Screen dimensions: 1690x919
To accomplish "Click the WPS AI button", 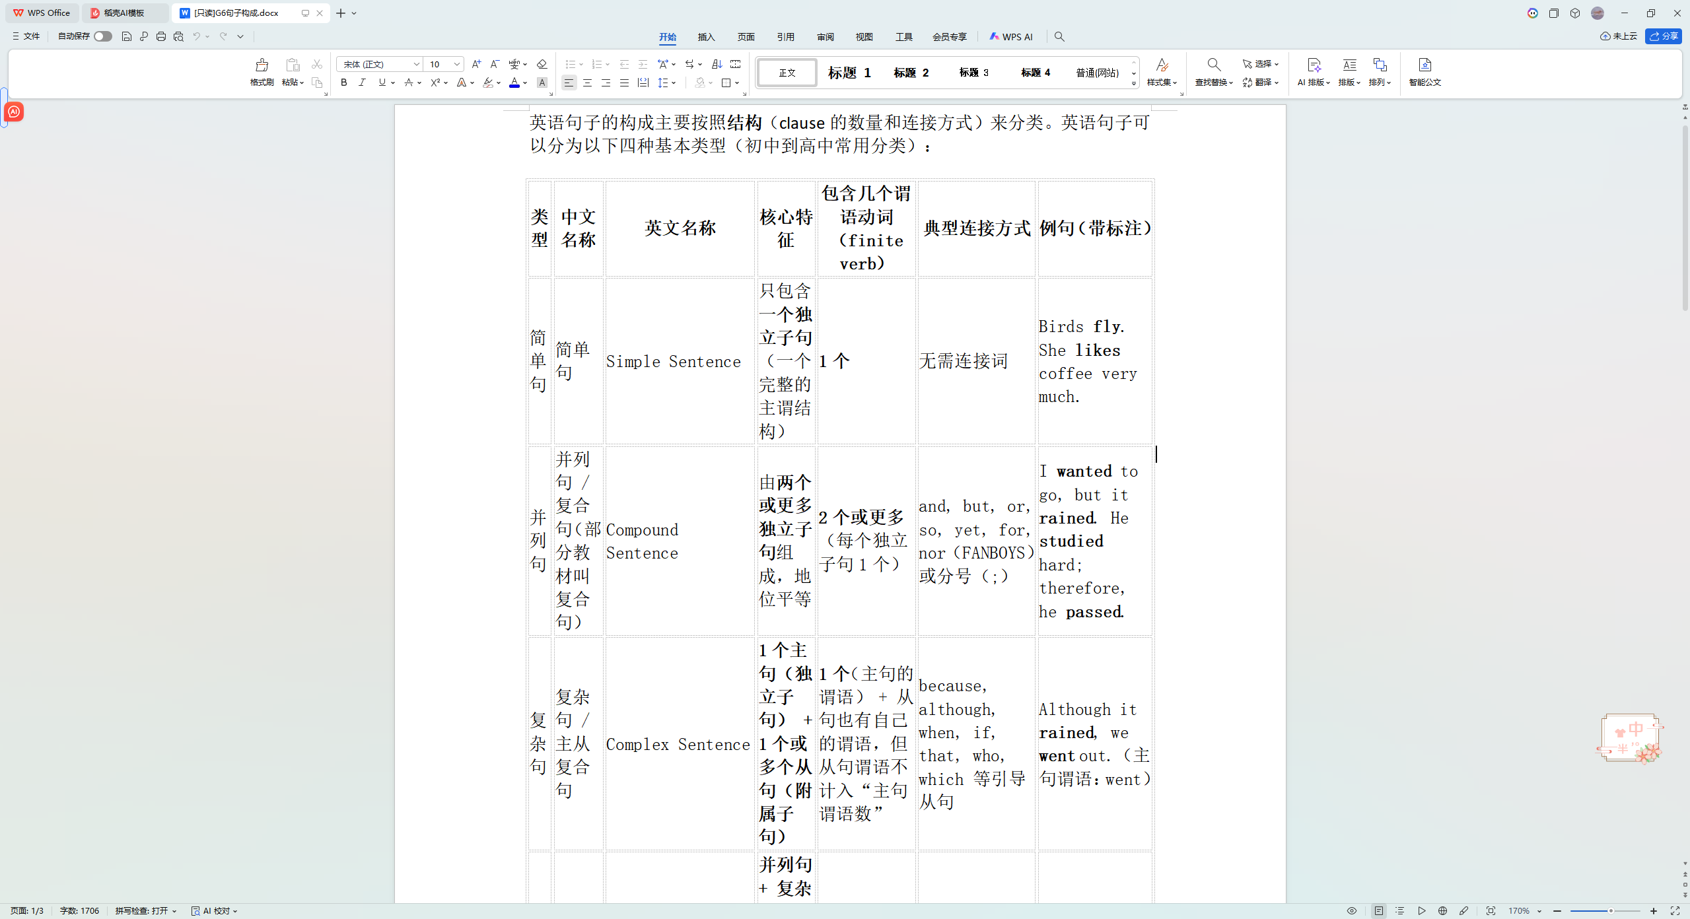I will (1010, 37).
